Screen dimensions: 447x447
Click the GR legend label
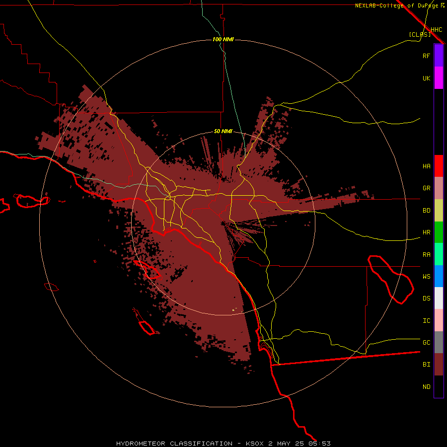click(x=426, y=188)
